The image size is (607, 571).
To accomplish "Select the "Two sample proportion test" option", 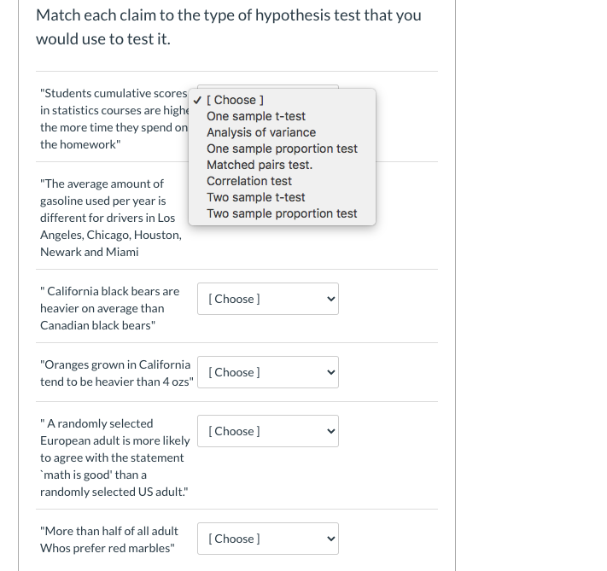I will coord(282,213).
